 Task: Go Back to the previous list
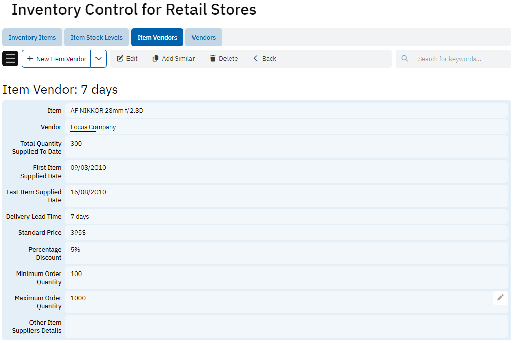coord(265,59)
